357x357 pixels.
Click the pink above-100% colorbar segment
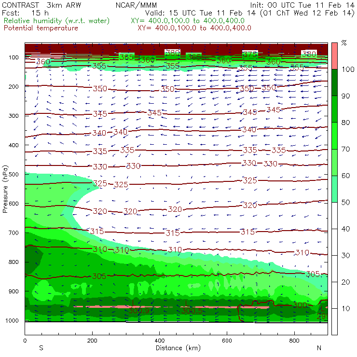point(334,56)
